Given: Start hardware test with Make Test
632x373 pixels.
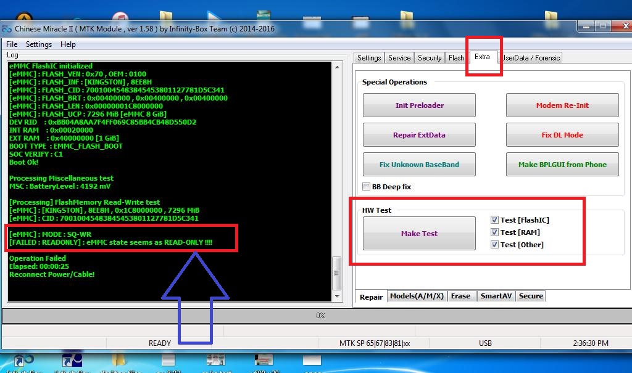Looking at the screenshot, I should (419, 234).
